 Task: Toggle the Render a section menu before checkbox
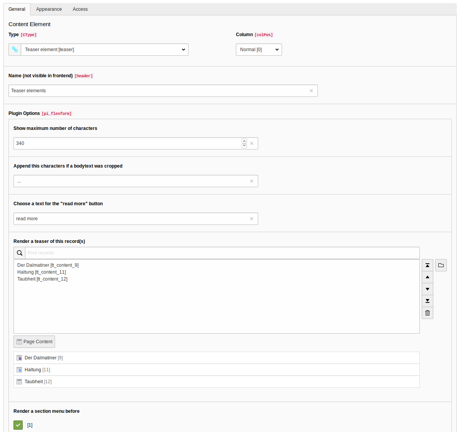tap(18, 425)
